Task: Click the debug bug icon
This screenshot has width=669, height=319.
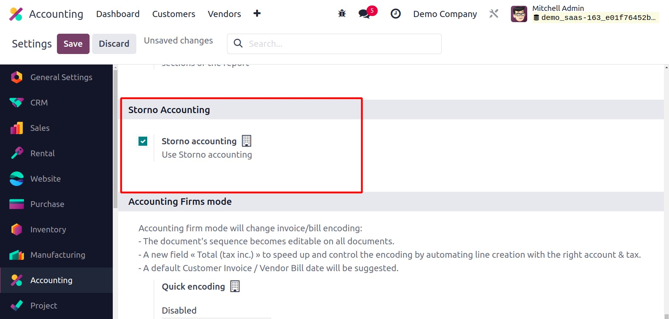Action: (342, 14)
